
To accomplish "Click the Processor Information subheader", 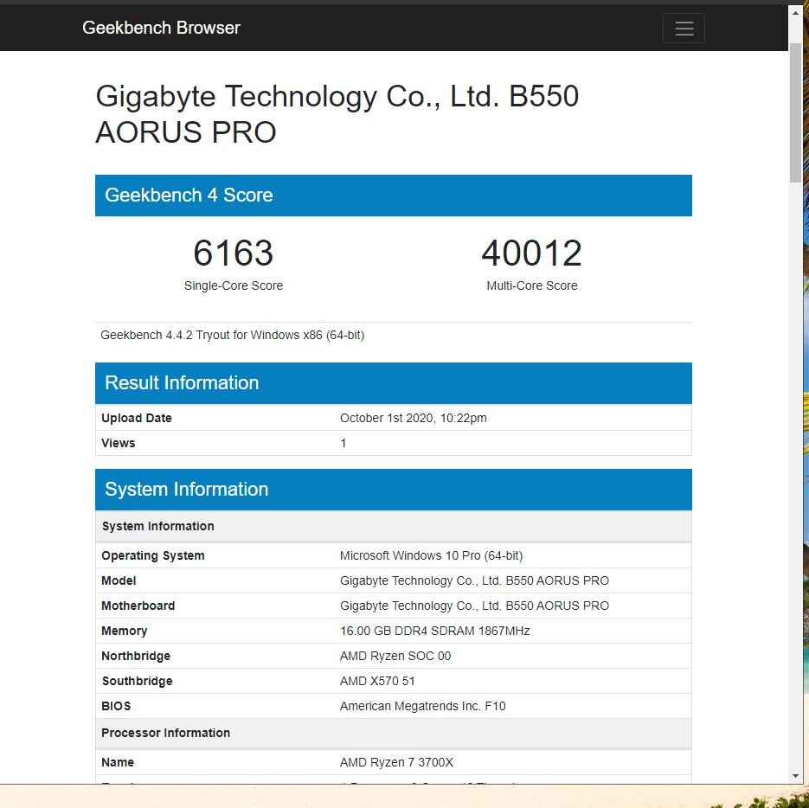I will pos(394,733).
